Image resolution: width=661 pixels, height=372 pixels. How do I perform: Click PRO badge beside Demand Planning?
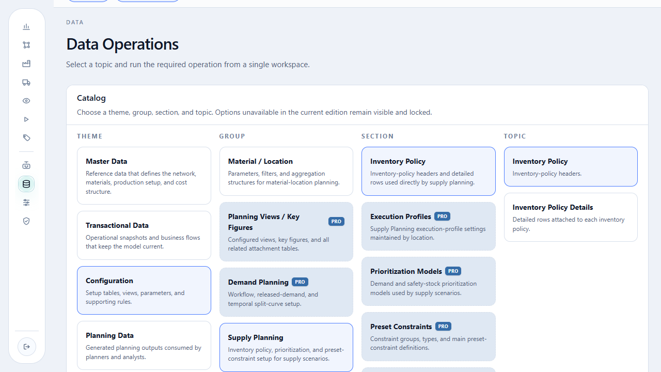300,282
